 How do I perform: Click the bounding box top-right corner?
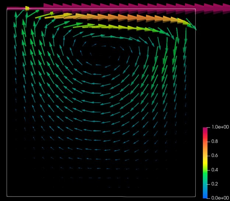(x=195, y=9)
